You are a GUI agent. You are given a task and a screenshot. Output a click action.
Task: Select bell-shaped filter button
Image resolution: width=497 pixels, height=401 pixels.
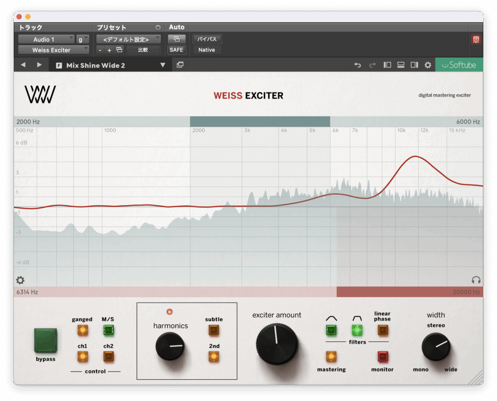(x=331, y=330)
